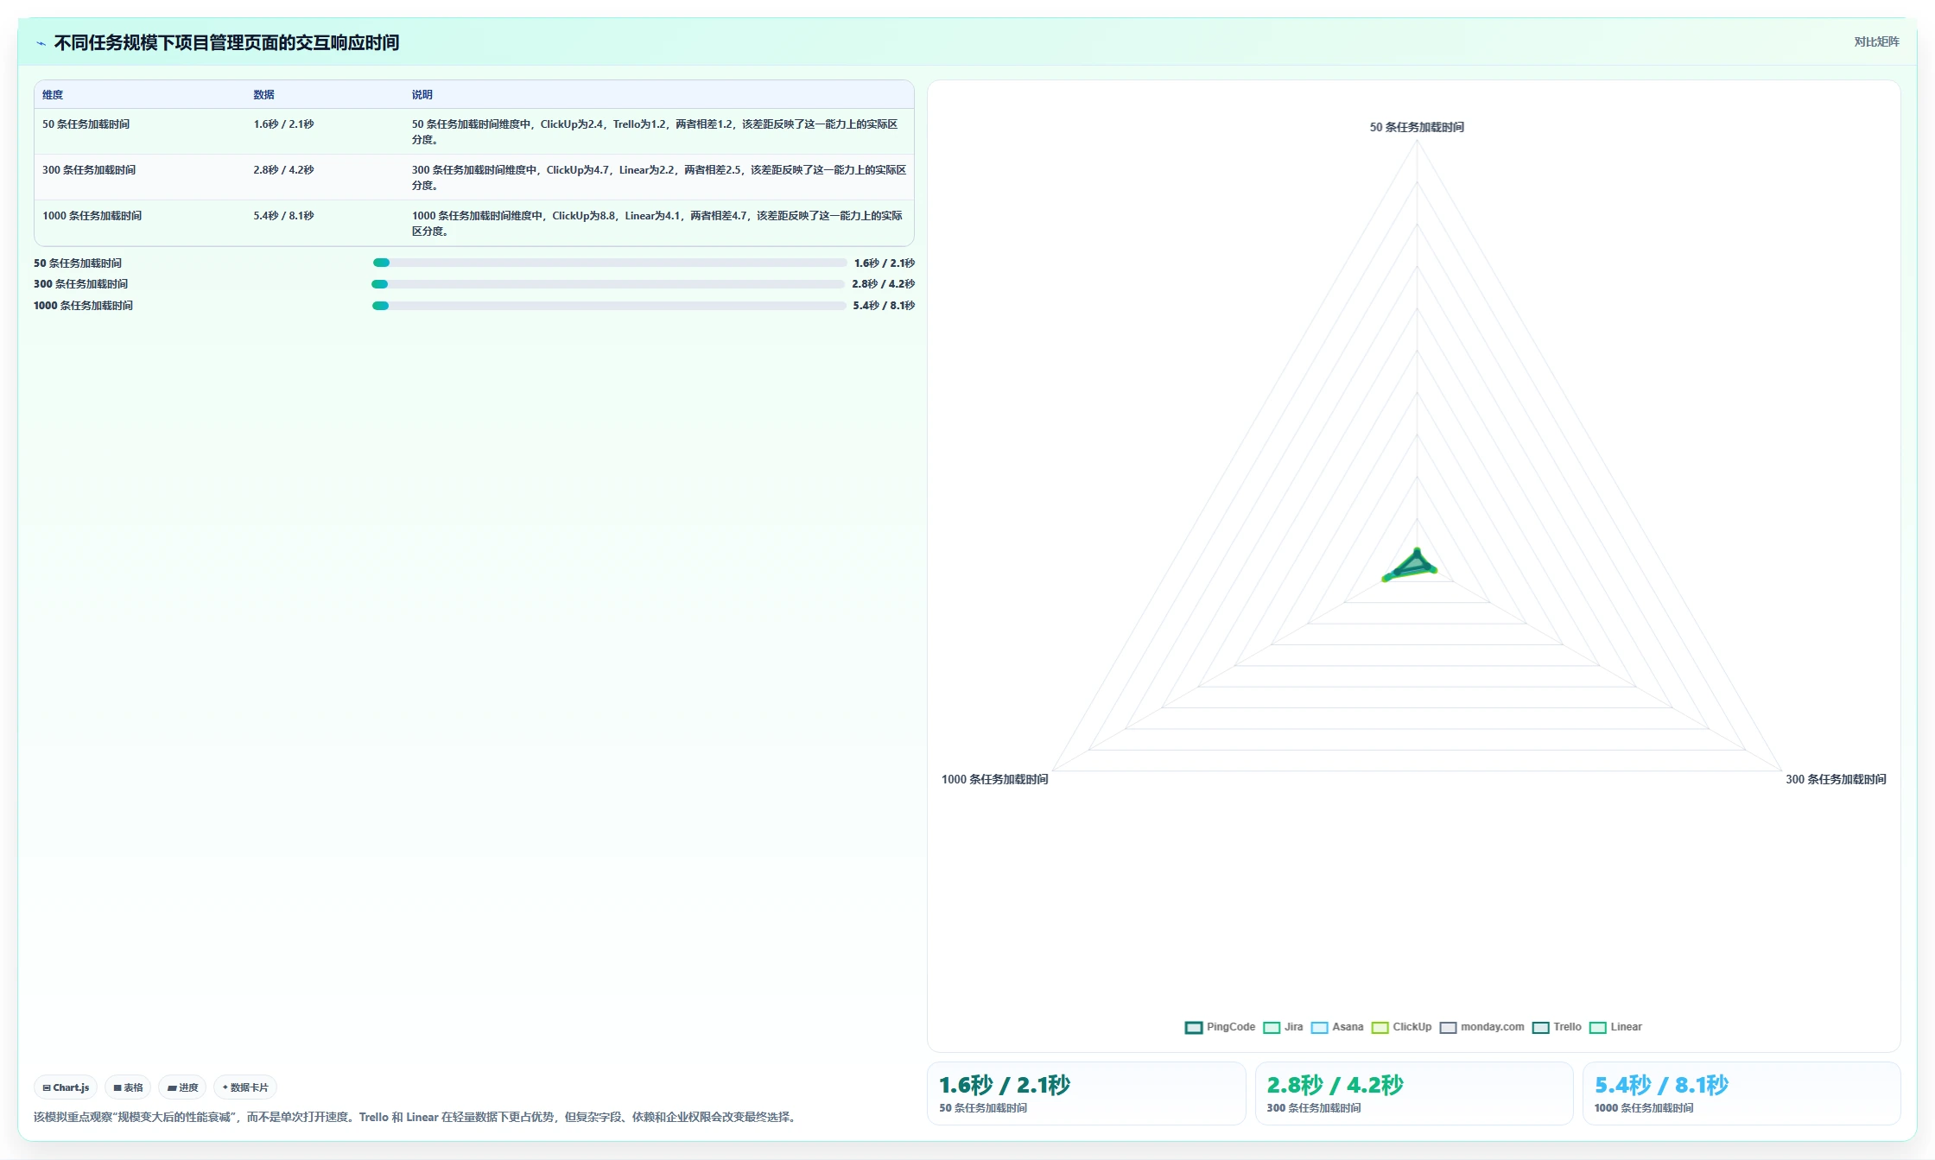Toggle monday.com dataset via legend box
Image resolution: width=1935 pixels, height=1160 pixels.
[1448, 1027]
